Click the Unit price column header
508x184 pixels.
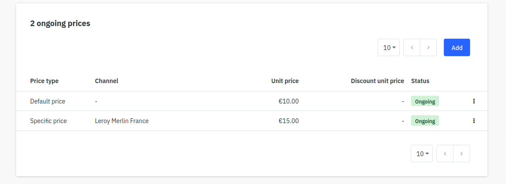tap(285, 81)
